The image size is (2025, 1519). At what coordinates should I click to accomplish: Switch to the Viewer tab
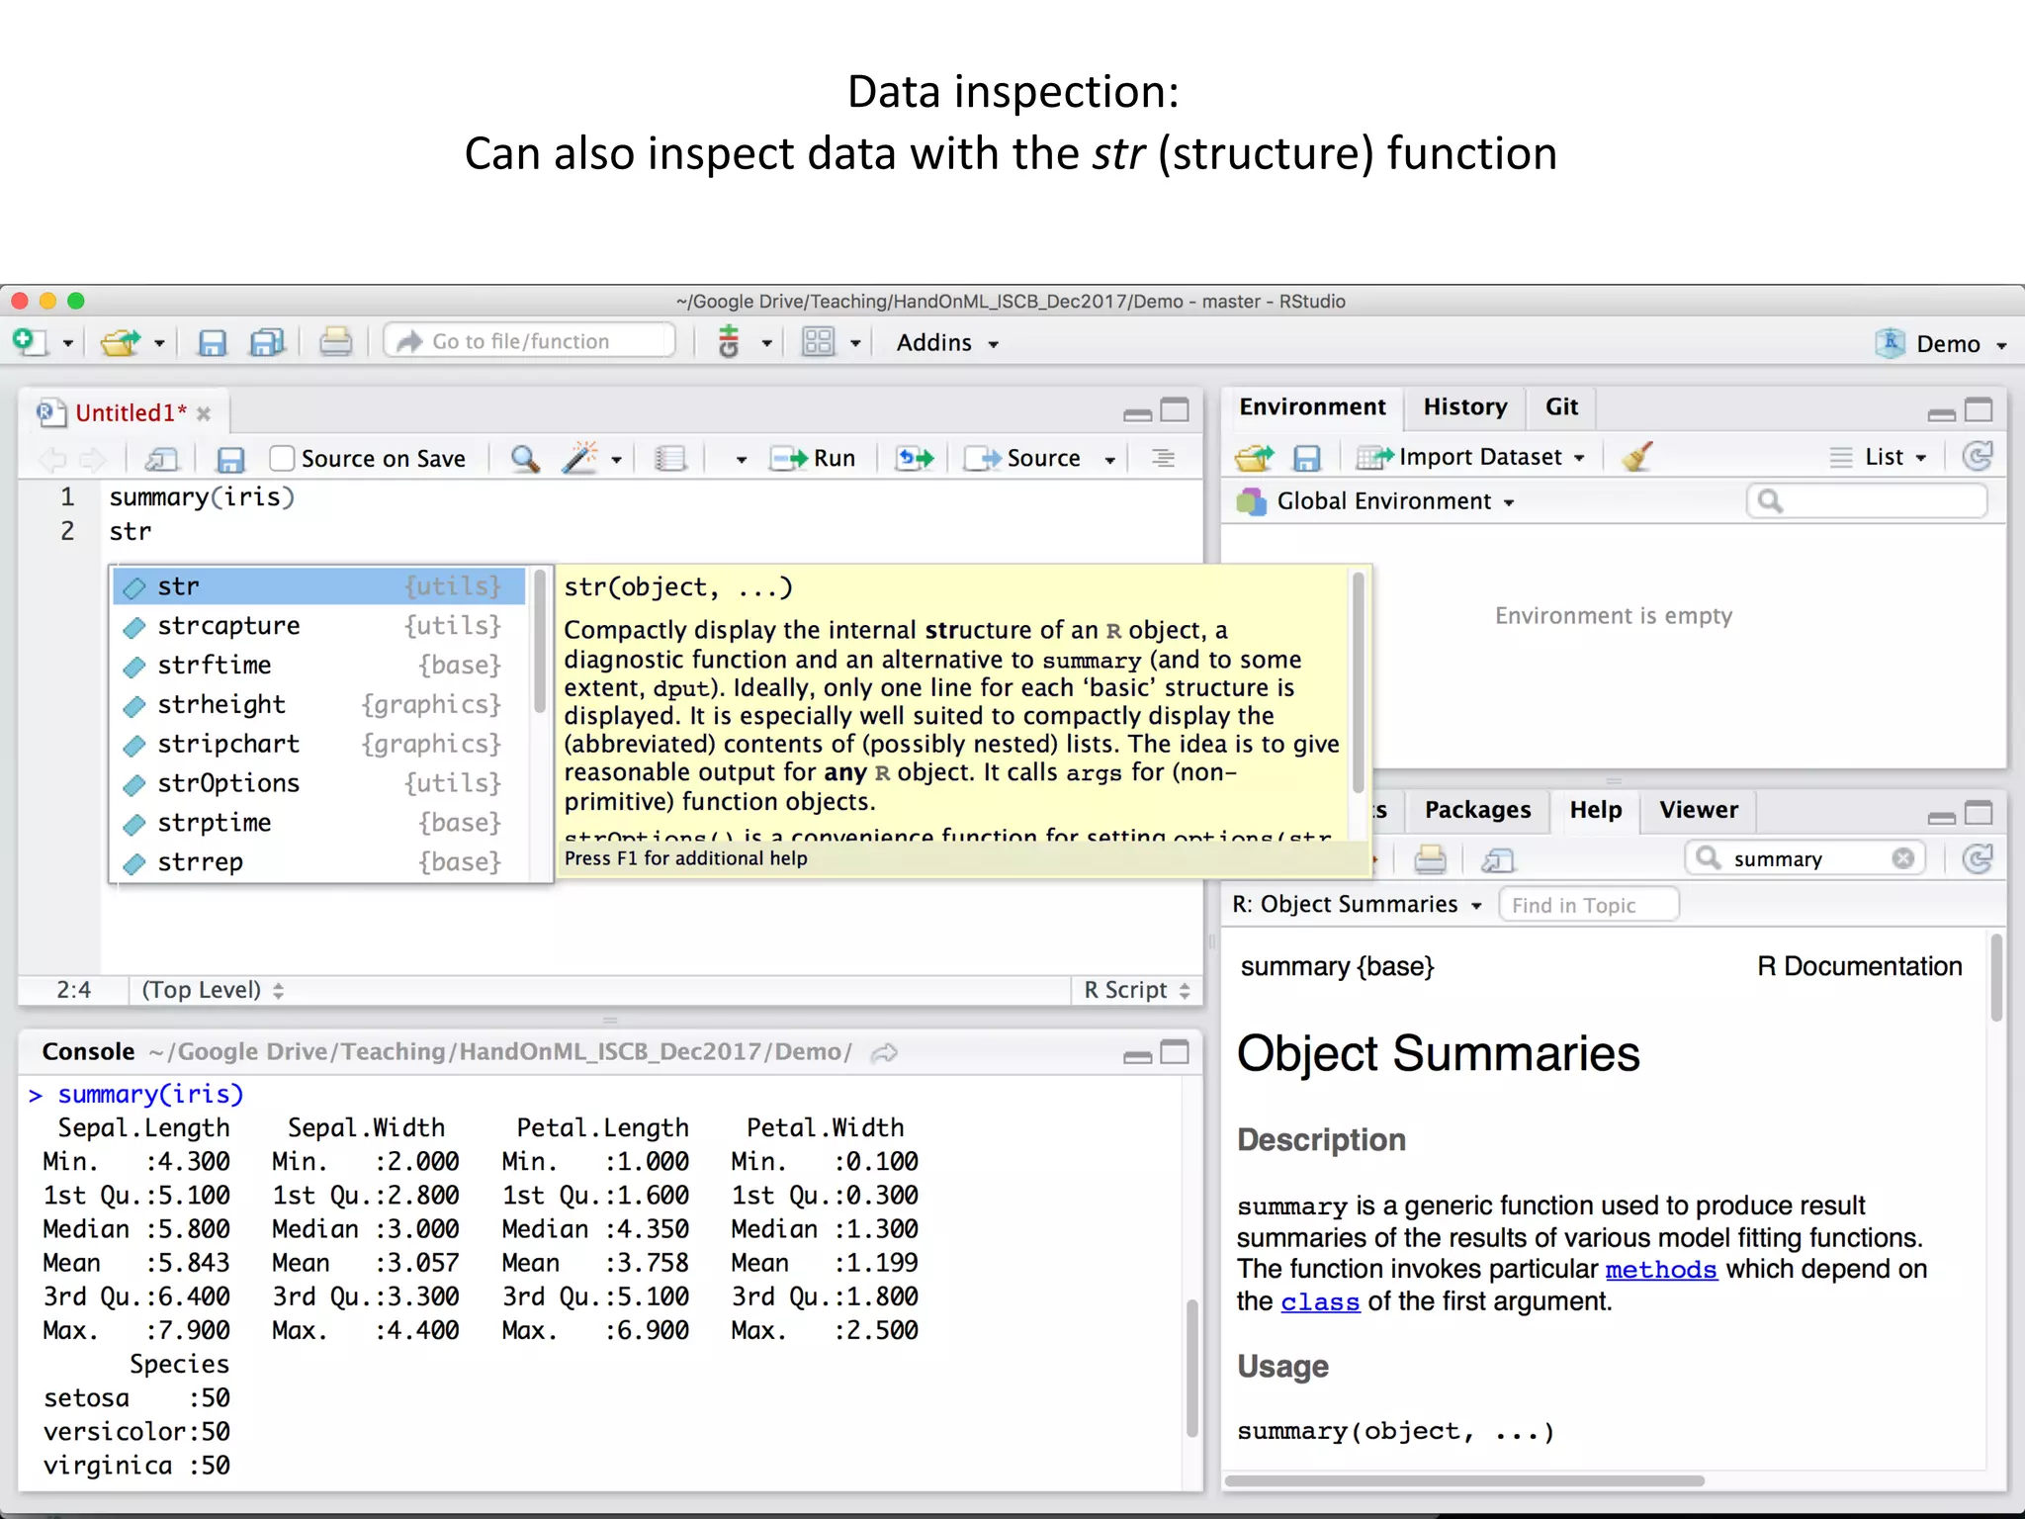click(x=1698, y=810)
